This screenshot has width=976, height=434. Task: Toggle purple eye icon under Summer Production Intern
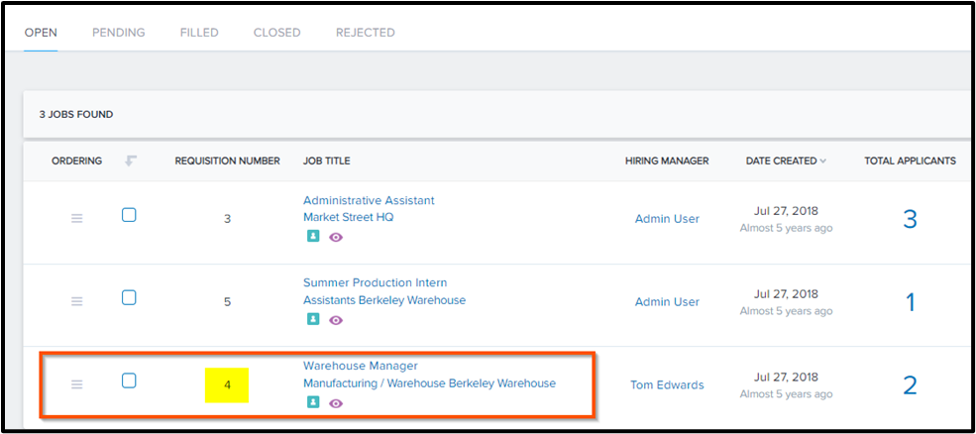tap(336, 320)
